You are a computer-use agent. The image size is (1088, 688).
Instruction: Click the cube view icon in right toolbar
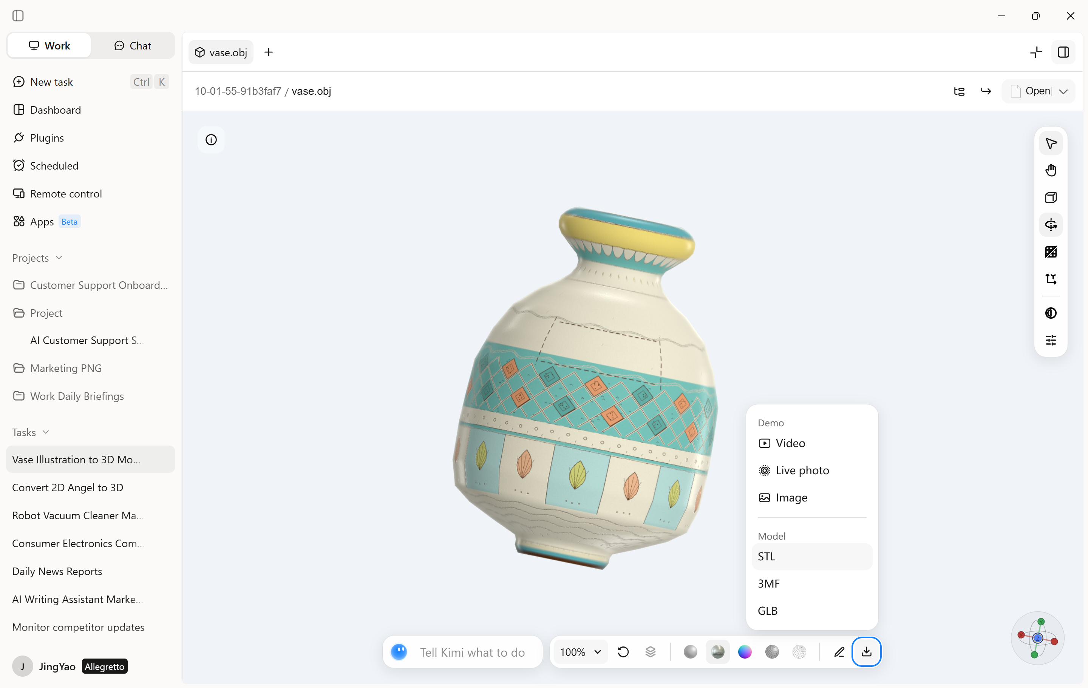point(1051,197)
